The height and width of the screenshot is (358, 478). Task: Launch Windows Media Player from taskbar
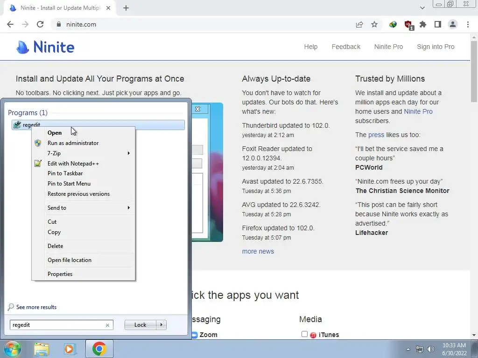tap(70, 349)
